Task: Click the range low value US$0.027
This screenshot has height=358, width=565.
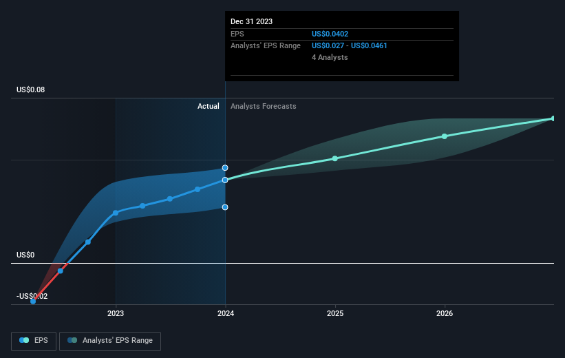Action: 328,46
